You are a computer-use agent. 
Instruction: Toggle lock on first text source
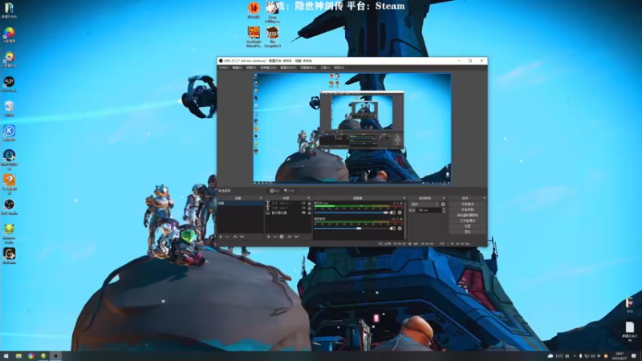(x=310, y=203)
